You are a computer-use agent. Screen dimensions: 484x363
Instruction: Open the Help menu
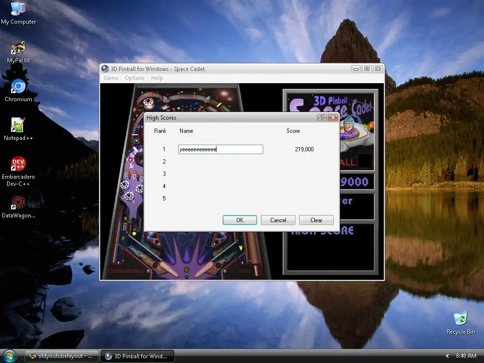pos(157,78)
